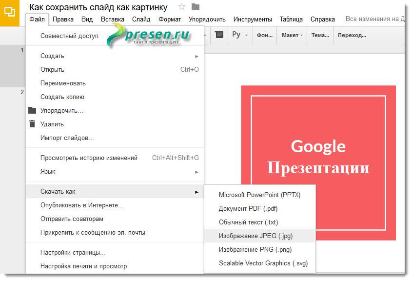This screenshot has width=412, height=281.
Task: Select slide 1 in the filmstrip
Action: click(13, 66)
